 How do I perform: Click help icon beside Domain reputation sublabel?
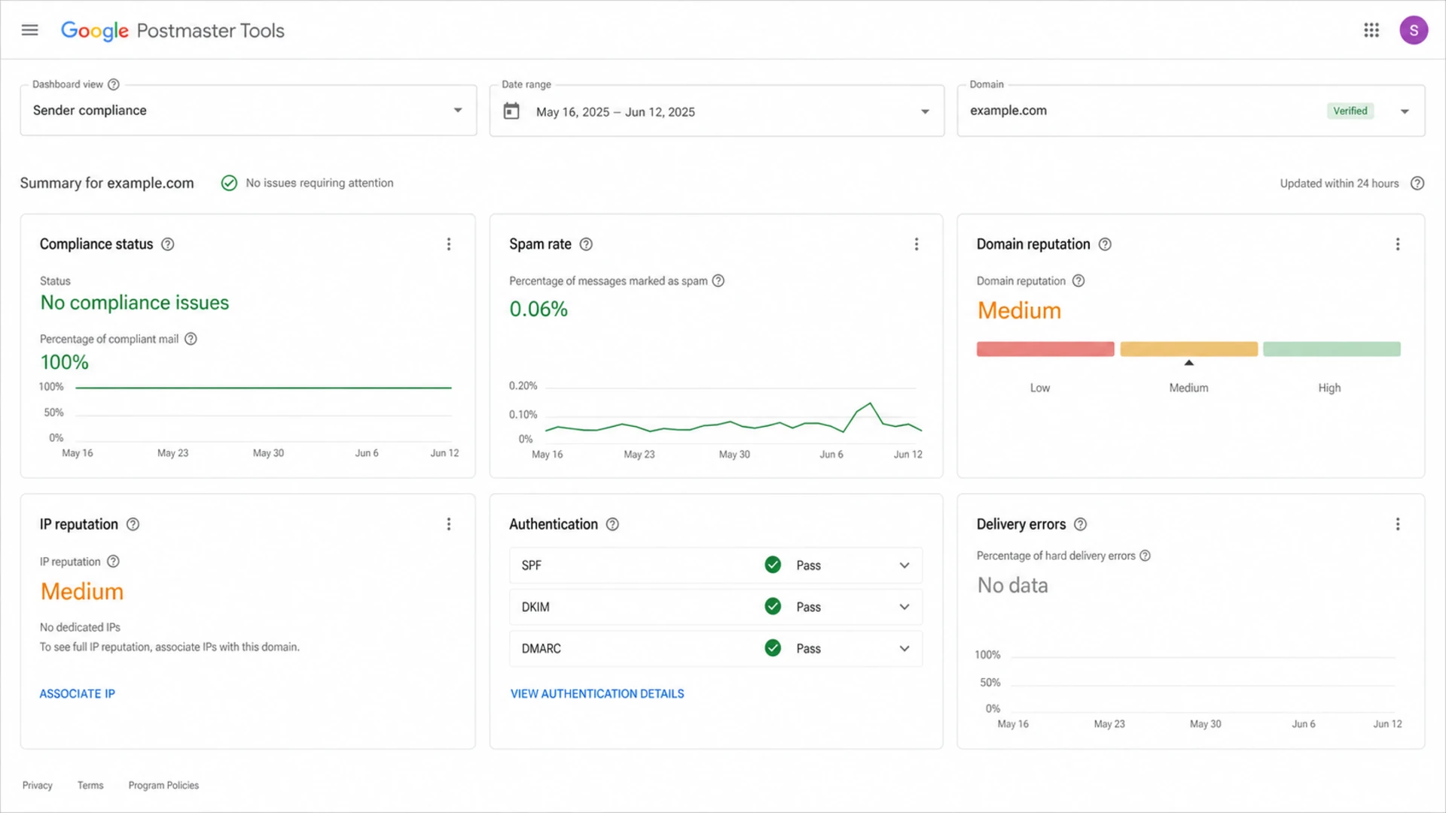(x=1078, y=281)
